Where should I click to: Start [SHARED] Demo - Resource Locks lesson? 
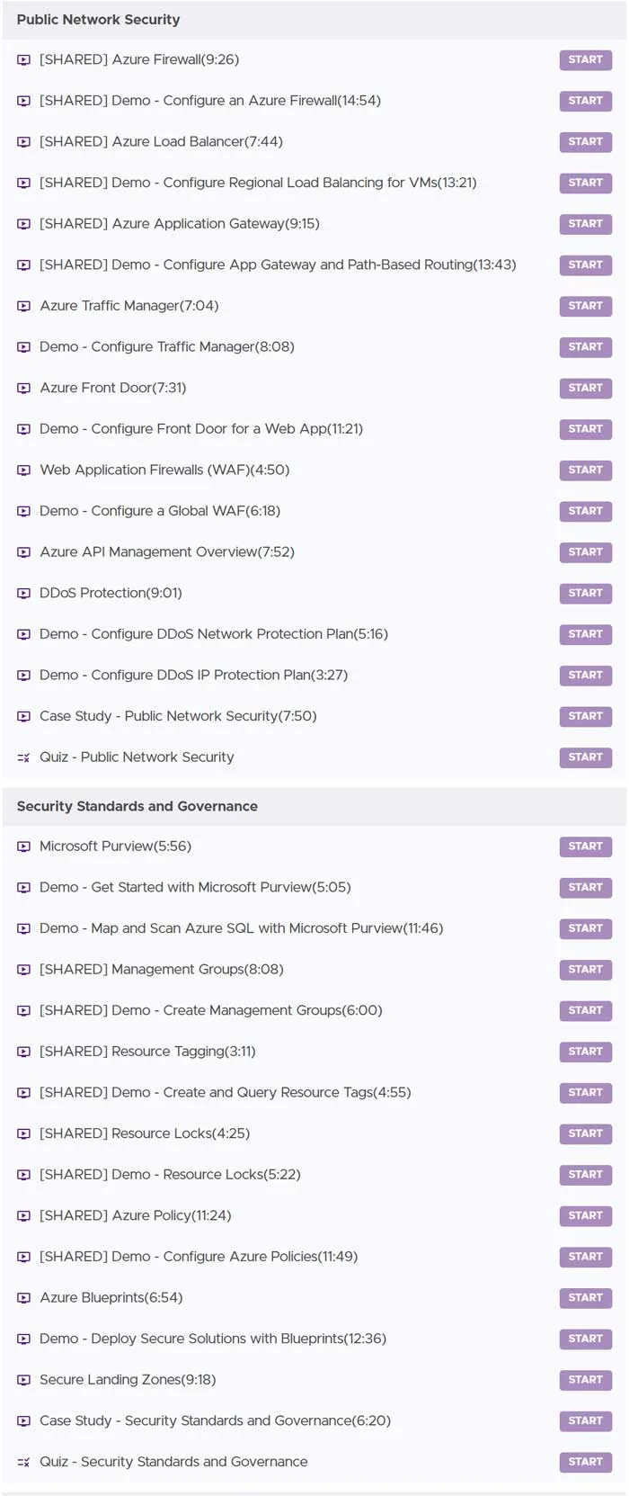tap(585, 1175)
